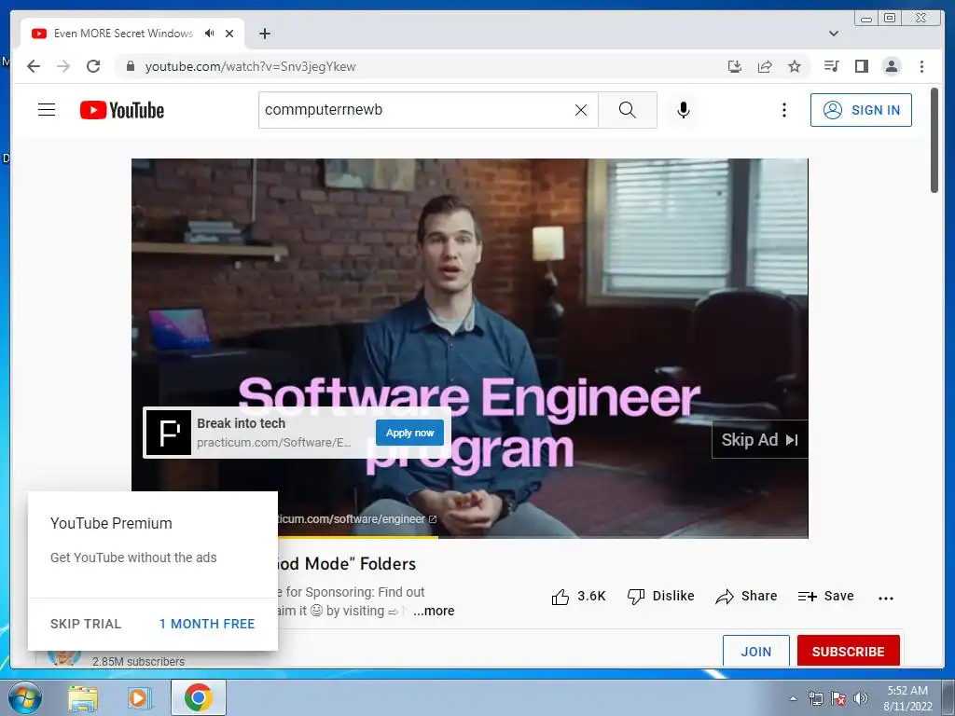Open the taskbar clock 5:52 AM
Screen dimensions: 955x716
click(907, 697)
